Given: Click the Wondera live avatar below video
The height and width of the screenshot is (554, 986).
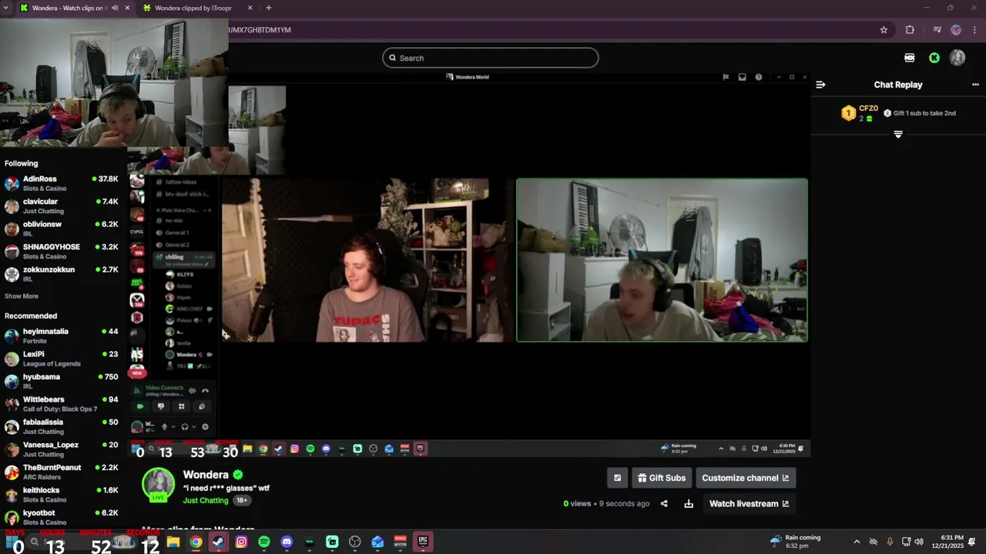Looking at the screenshot, I should pyautogui.click(x=159, y=485).
